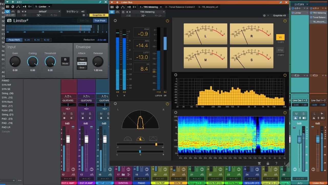Click the pin icon on Main window
The image size is (328, 185).
[x=100, y=2]
